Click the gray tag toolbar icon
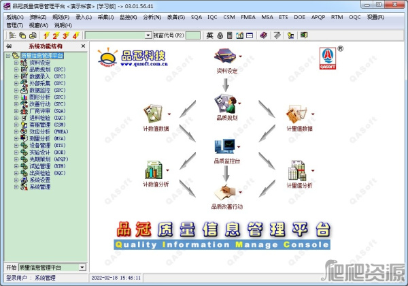 pos(277,35)
